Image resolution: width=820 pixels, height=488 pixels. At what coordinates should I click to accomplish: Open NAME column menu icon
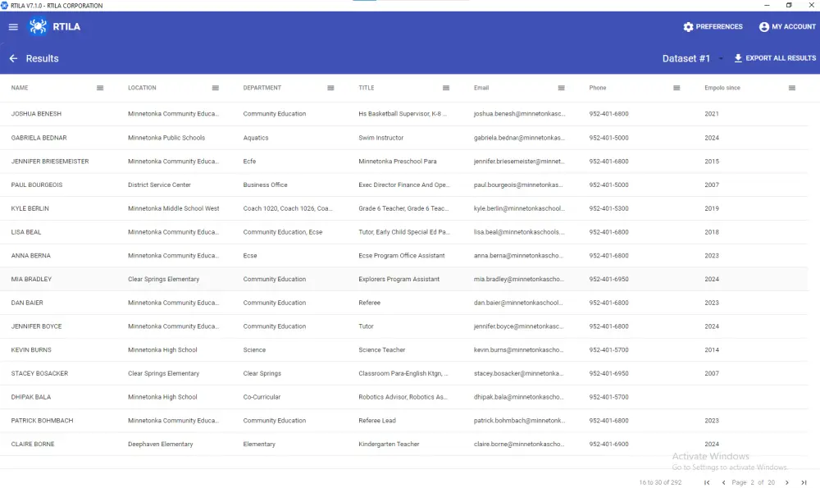pyautogui.click(x=100, y=88)
